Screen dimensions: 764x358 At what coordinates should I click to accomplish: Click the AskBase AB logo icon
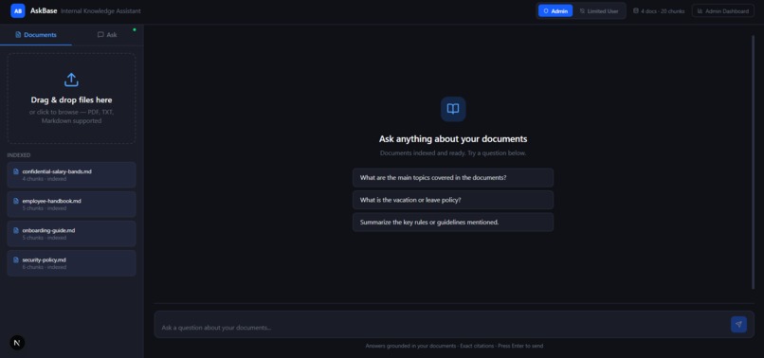(x=18, y=10)
